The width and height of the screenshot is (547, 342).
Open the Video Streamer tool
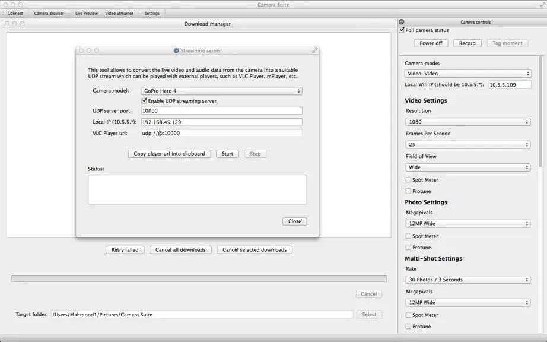[x=119, y=13]
